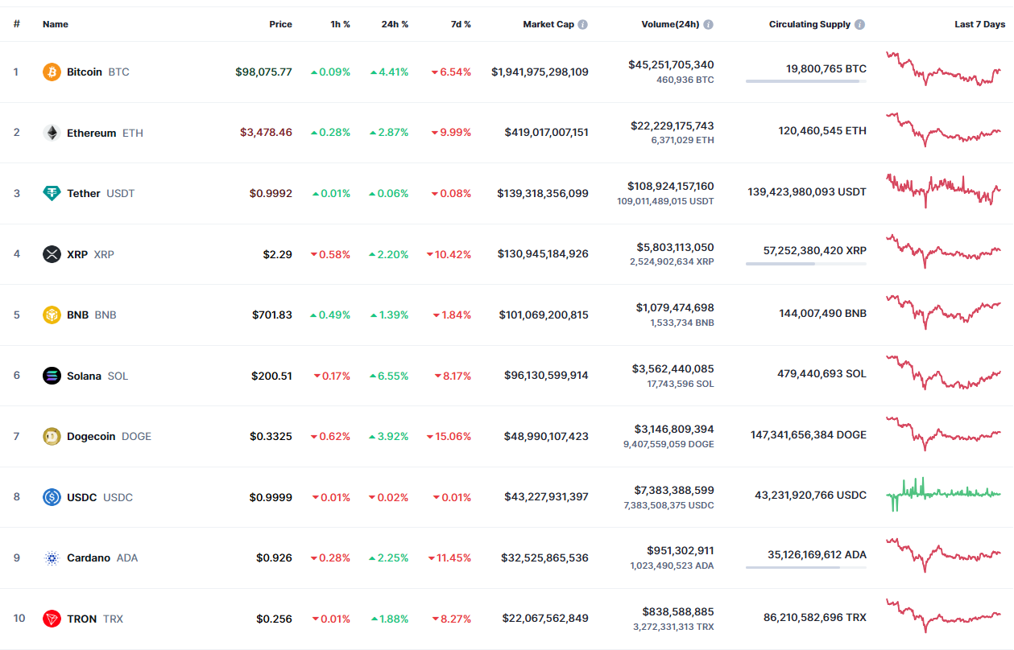1014x650 pixels.
Task: Click the Dogecoin coin logo icon
Action: pos(52,436)
